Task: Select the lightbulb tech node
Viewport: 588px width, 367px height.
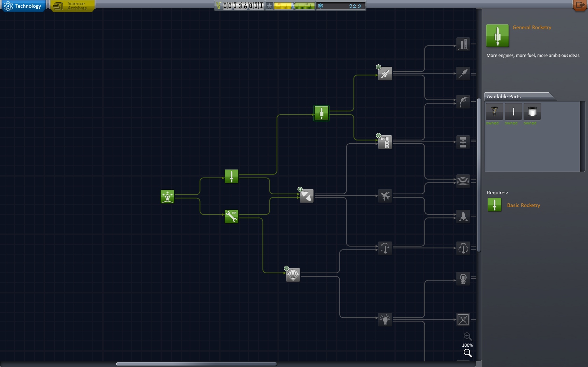Action: tap(385, 319)
